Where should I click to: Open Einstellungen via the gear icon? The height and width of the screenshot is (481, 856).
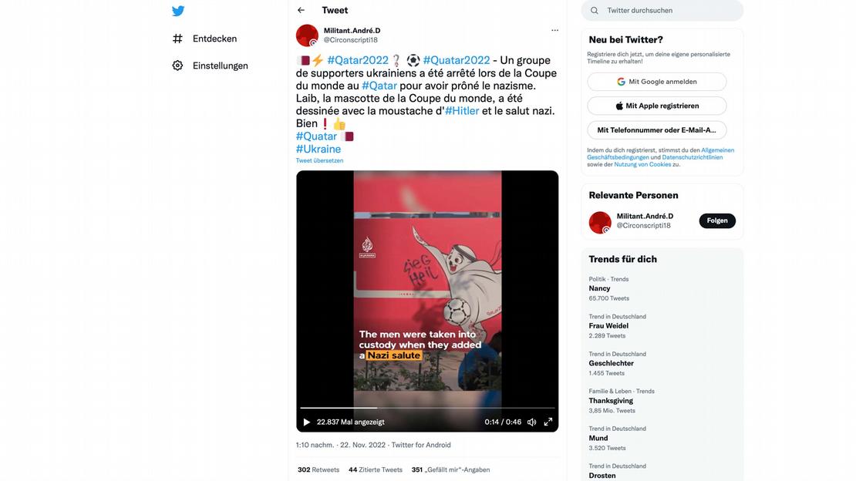[178, 66]
